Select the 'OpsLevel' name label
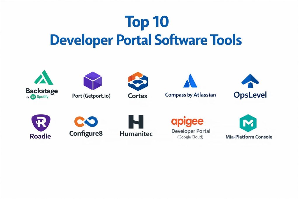This screenshot has width=299, height=199. pyautogui.click(x=250, y=95)
